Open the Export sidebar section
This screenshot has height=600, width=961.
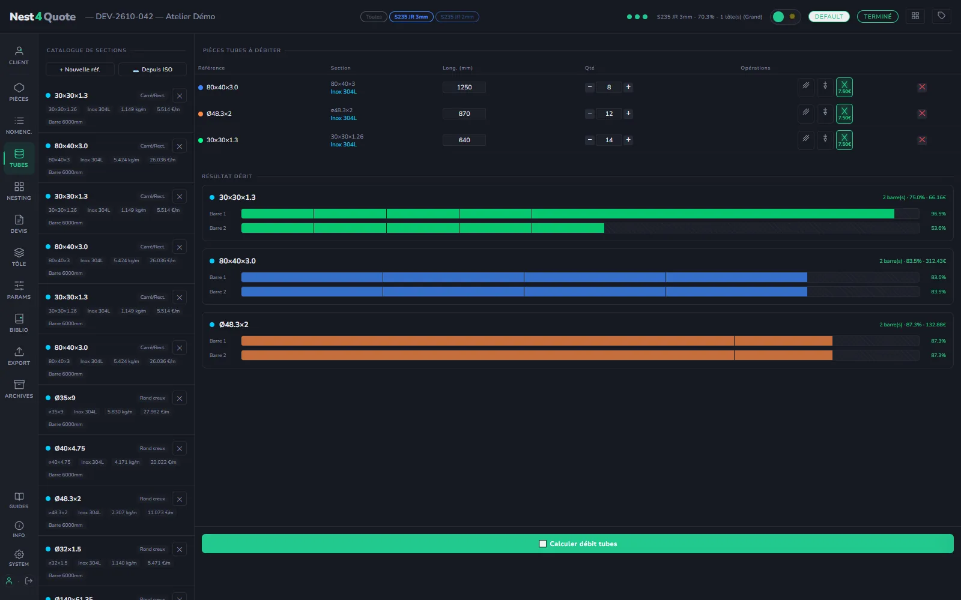(19, 356)
